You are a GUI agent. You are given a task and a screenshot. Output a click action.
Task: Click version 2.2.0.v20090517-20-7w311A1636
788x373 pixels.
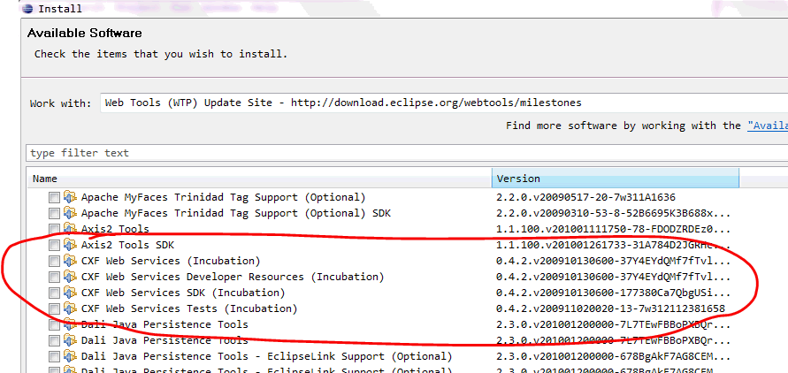[586, 197]
